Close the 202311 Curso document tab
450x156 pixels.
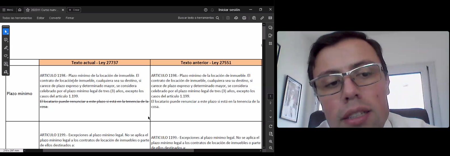(63, 10)
